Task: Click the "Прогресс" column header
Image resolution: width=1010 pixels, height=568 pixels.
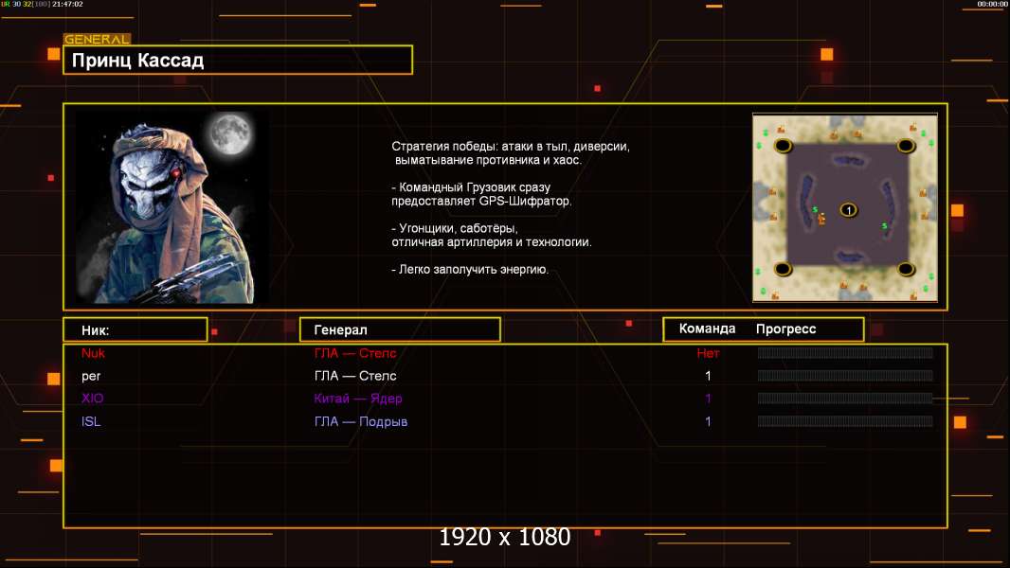Action: click(785, 329)
